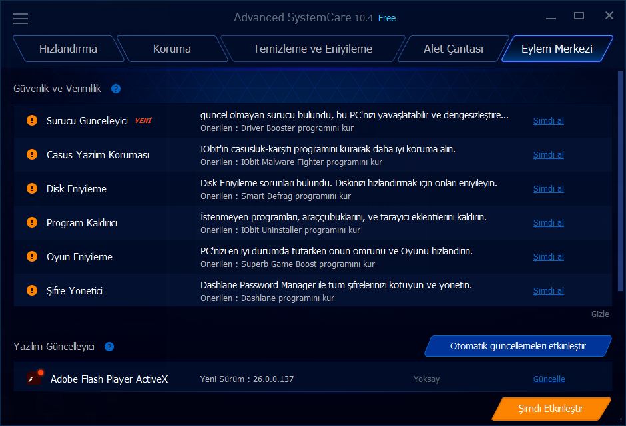The width and height of the screenshot is (626, 426).
Task: Click the 'IObit'in casusluk-karşıtı programını' description
Action: (x=328, y=149)
